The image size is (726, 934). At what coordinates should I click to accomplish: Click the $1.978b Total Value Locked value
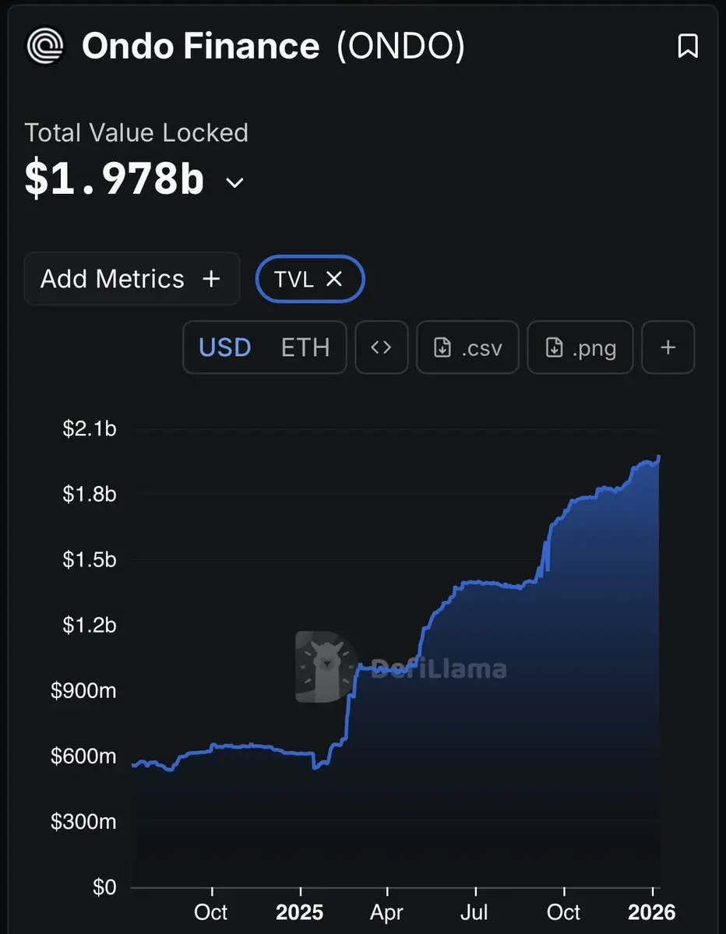coord(115,178)
